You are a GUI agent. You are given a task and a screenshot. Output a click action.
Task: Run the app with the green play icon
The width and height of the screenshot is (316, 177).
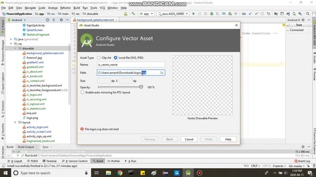(x=194, y=14)
